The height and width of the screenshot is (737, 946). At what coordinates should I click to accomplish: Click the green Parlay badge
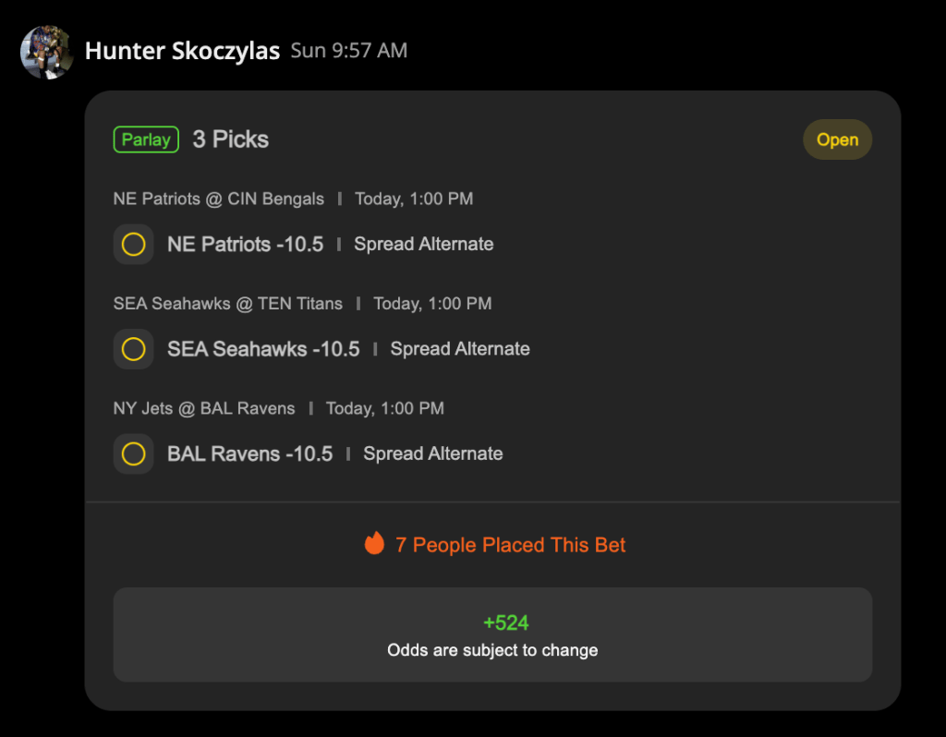(x=146, y=139)
